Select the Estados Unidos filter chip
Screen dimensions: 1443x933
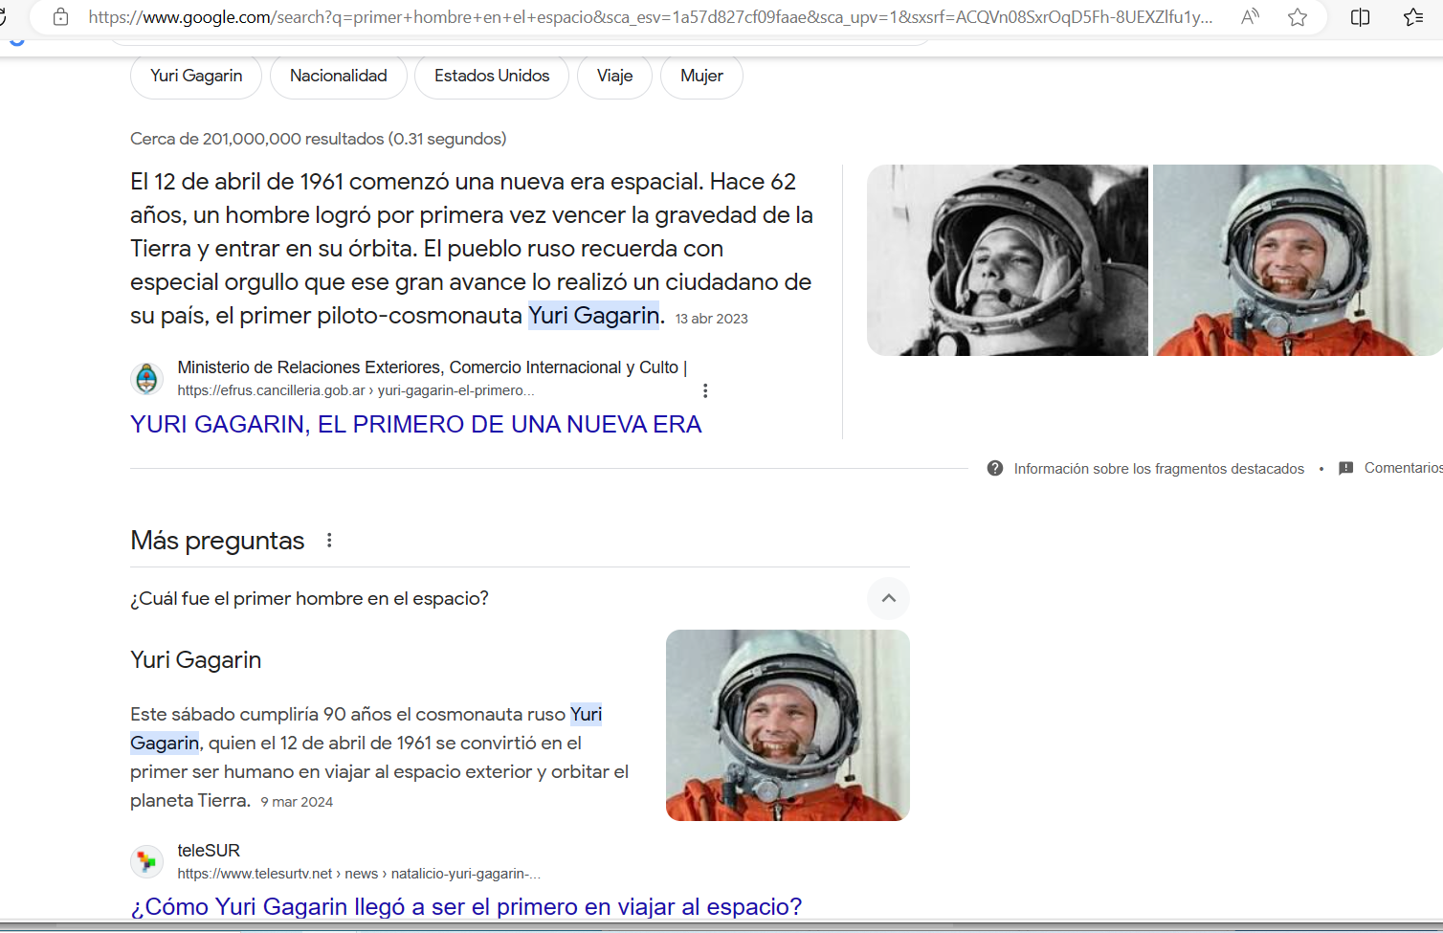492,76
